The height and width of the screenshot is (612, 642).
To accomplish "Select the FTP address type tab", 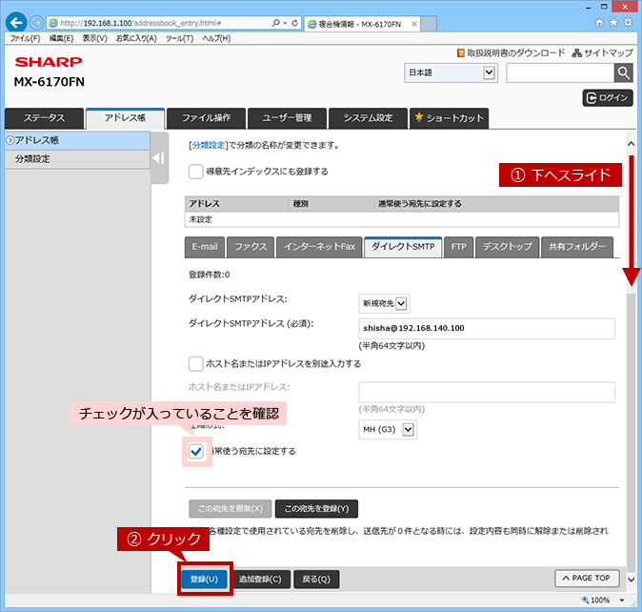I will (458, 247).
